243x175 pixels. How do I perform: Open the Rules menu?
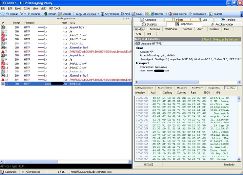18,8
